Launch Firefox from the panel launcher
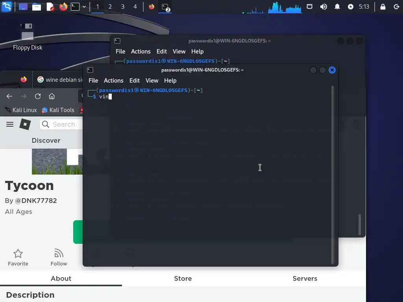403x302 pixels. click(x=63, y=7)
